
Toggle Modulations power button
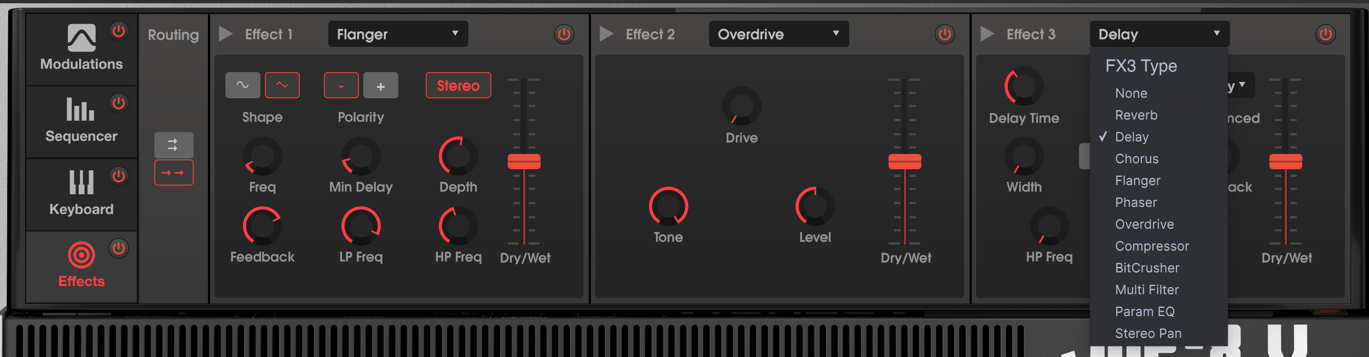(x=119, y=31)
